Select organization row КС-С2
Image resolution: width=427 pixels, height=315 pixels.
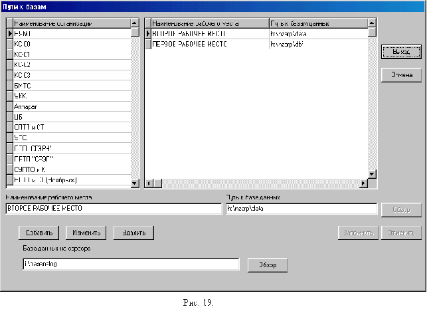coord(72,65)
